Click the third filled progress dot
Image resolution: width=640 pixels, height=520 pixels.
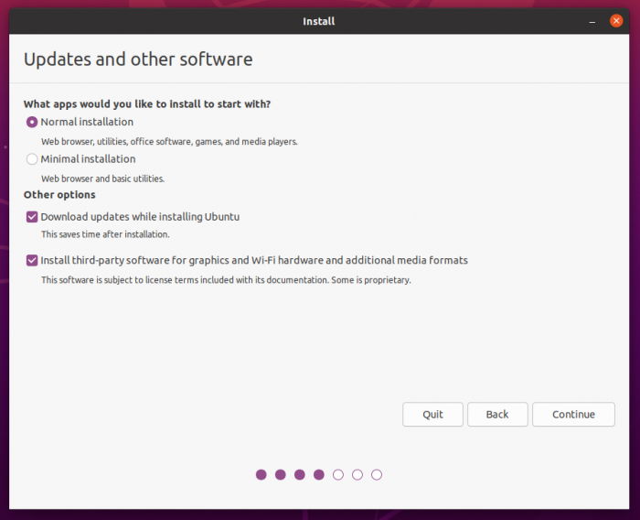tap(300, 474)
